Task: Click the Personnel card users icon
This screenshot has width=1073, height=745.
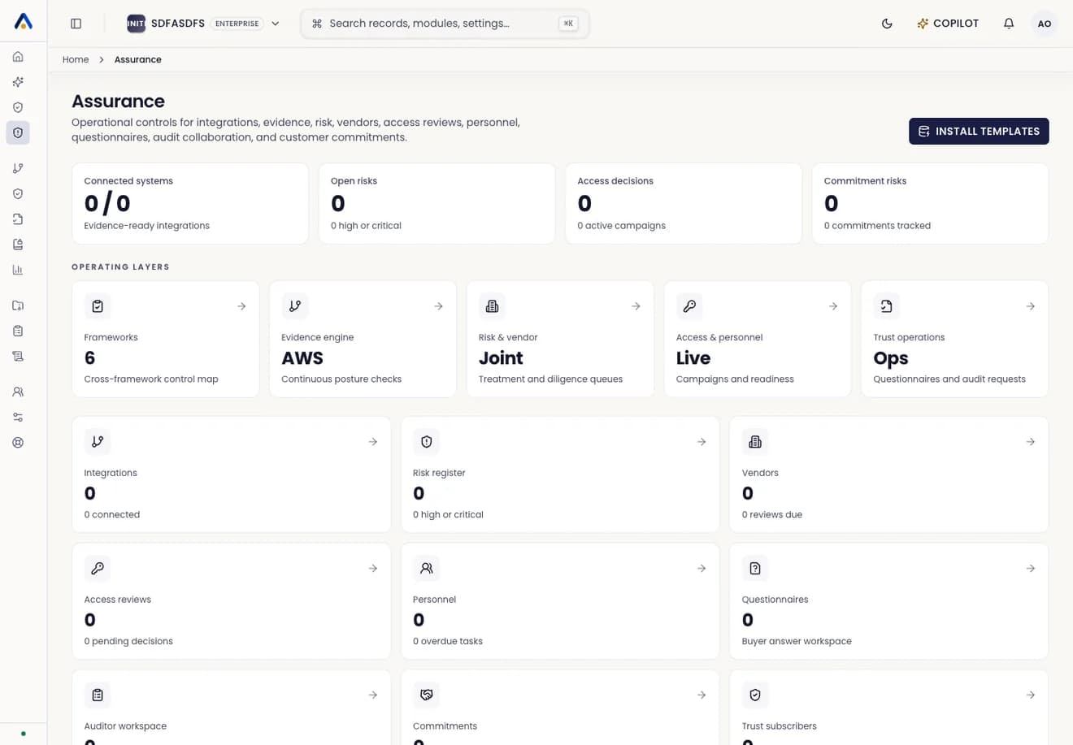Action: click(426, 569)
